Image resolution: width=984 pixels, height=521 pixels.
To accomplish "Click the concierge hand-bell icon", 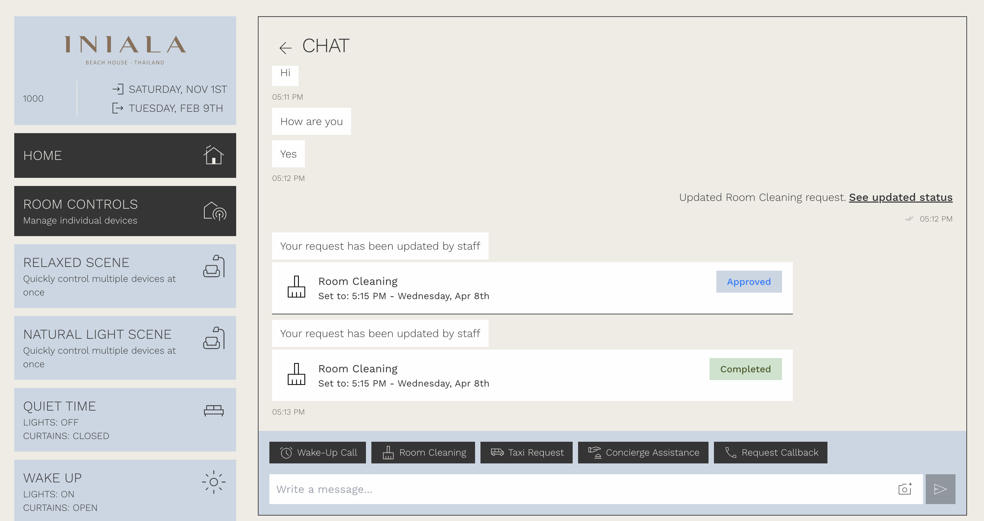I will point(595,453).
